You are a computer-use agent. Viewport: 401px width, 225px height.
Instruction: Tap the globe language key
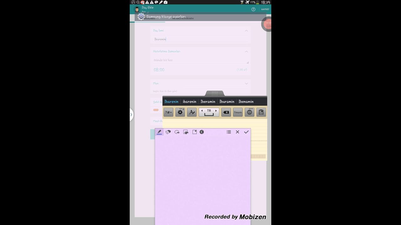pyautogui.click(x=249, y=112)
